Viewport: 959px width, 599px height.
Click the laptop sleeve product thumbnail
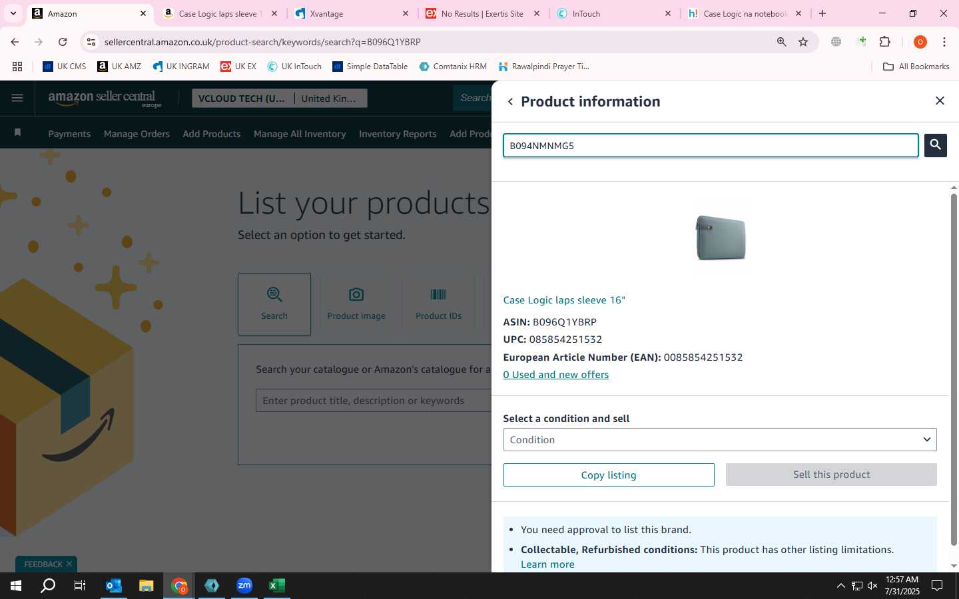tap(721, 238)
